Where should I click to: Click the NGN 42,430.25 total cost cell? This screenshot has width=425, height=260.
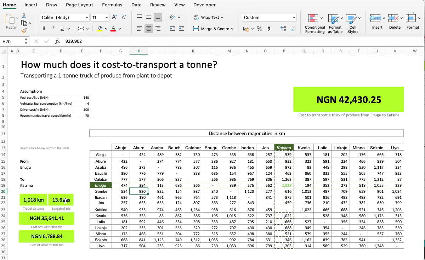tap(348, 100)
